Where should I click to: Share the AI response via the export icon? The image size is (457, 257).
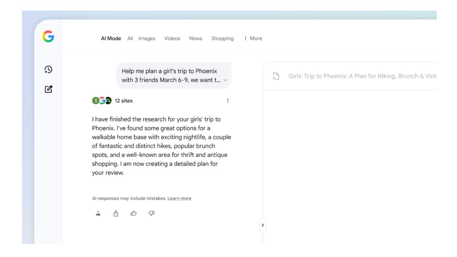click(116, 213)
